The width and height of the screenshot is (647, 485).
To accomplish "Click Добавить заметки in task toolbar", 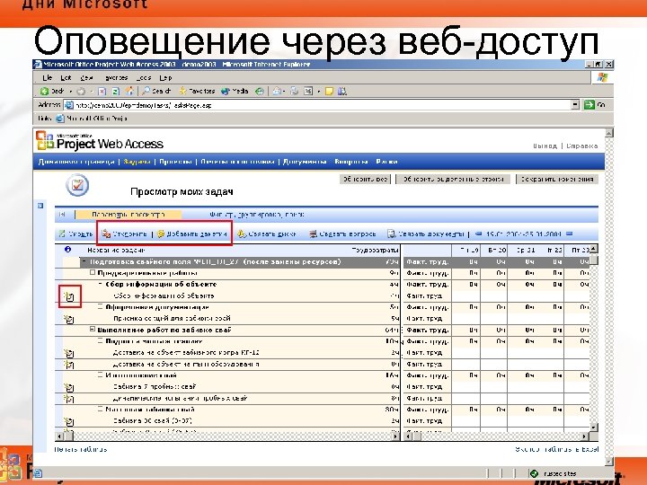I will (x=192, y=234).
